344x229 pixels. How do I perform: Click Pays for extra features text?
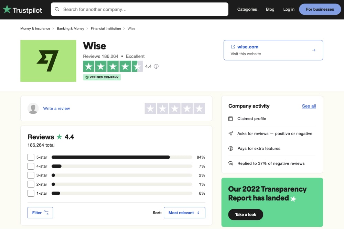coord(259,148)
